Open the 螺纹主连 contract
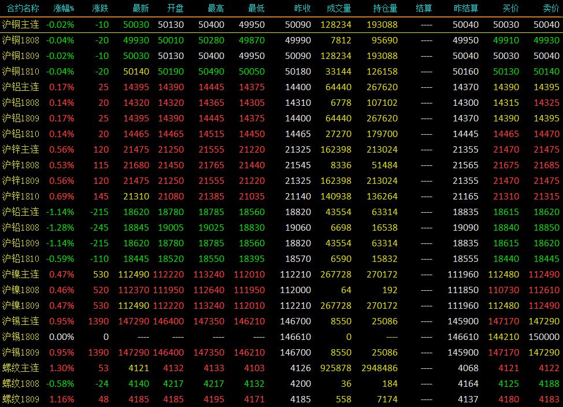This screenshot has height=407, width=563. coord(281,368)
